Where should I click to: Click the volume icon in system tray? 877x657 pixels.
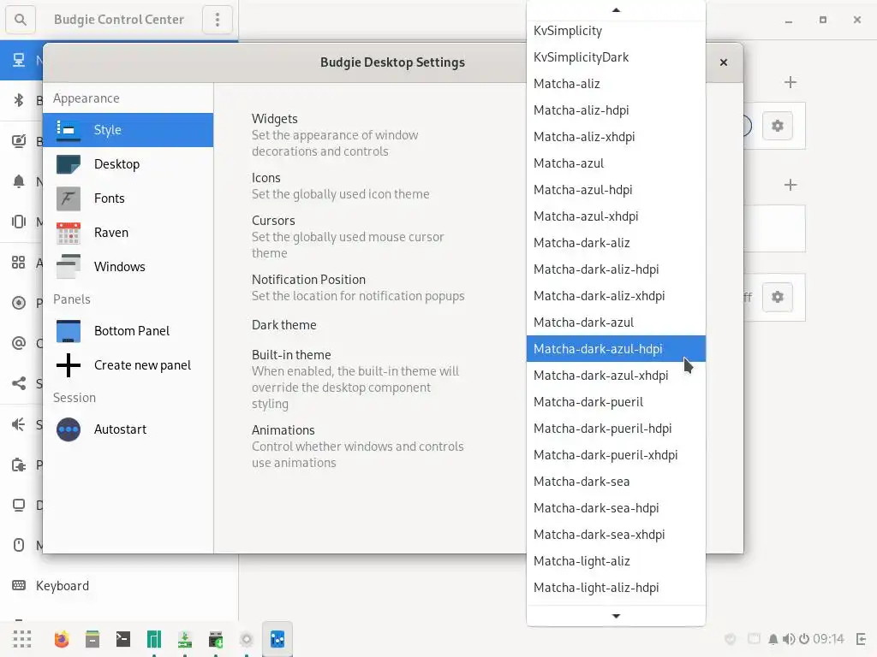[x=789, y=638]
